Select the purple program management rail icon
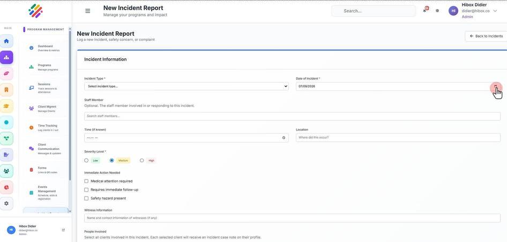Image resolution: width=507 pixels, height=242 pixels. (6, 57)
